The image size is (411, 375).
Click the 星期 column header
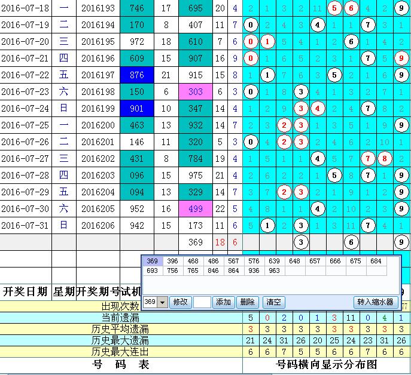[x=63, y=291]
